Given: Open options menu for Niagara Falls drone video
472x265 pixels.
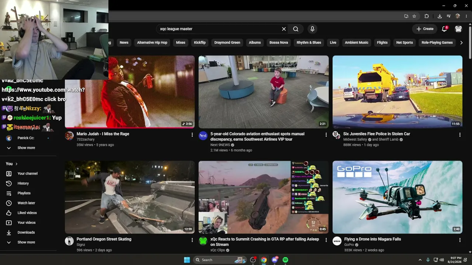Looking at the screenshot, I should [460, 240].
